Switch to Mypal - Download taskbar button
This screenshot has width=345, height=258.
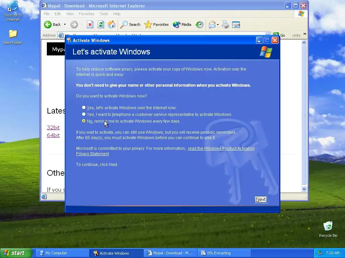(x=170, y=253)
